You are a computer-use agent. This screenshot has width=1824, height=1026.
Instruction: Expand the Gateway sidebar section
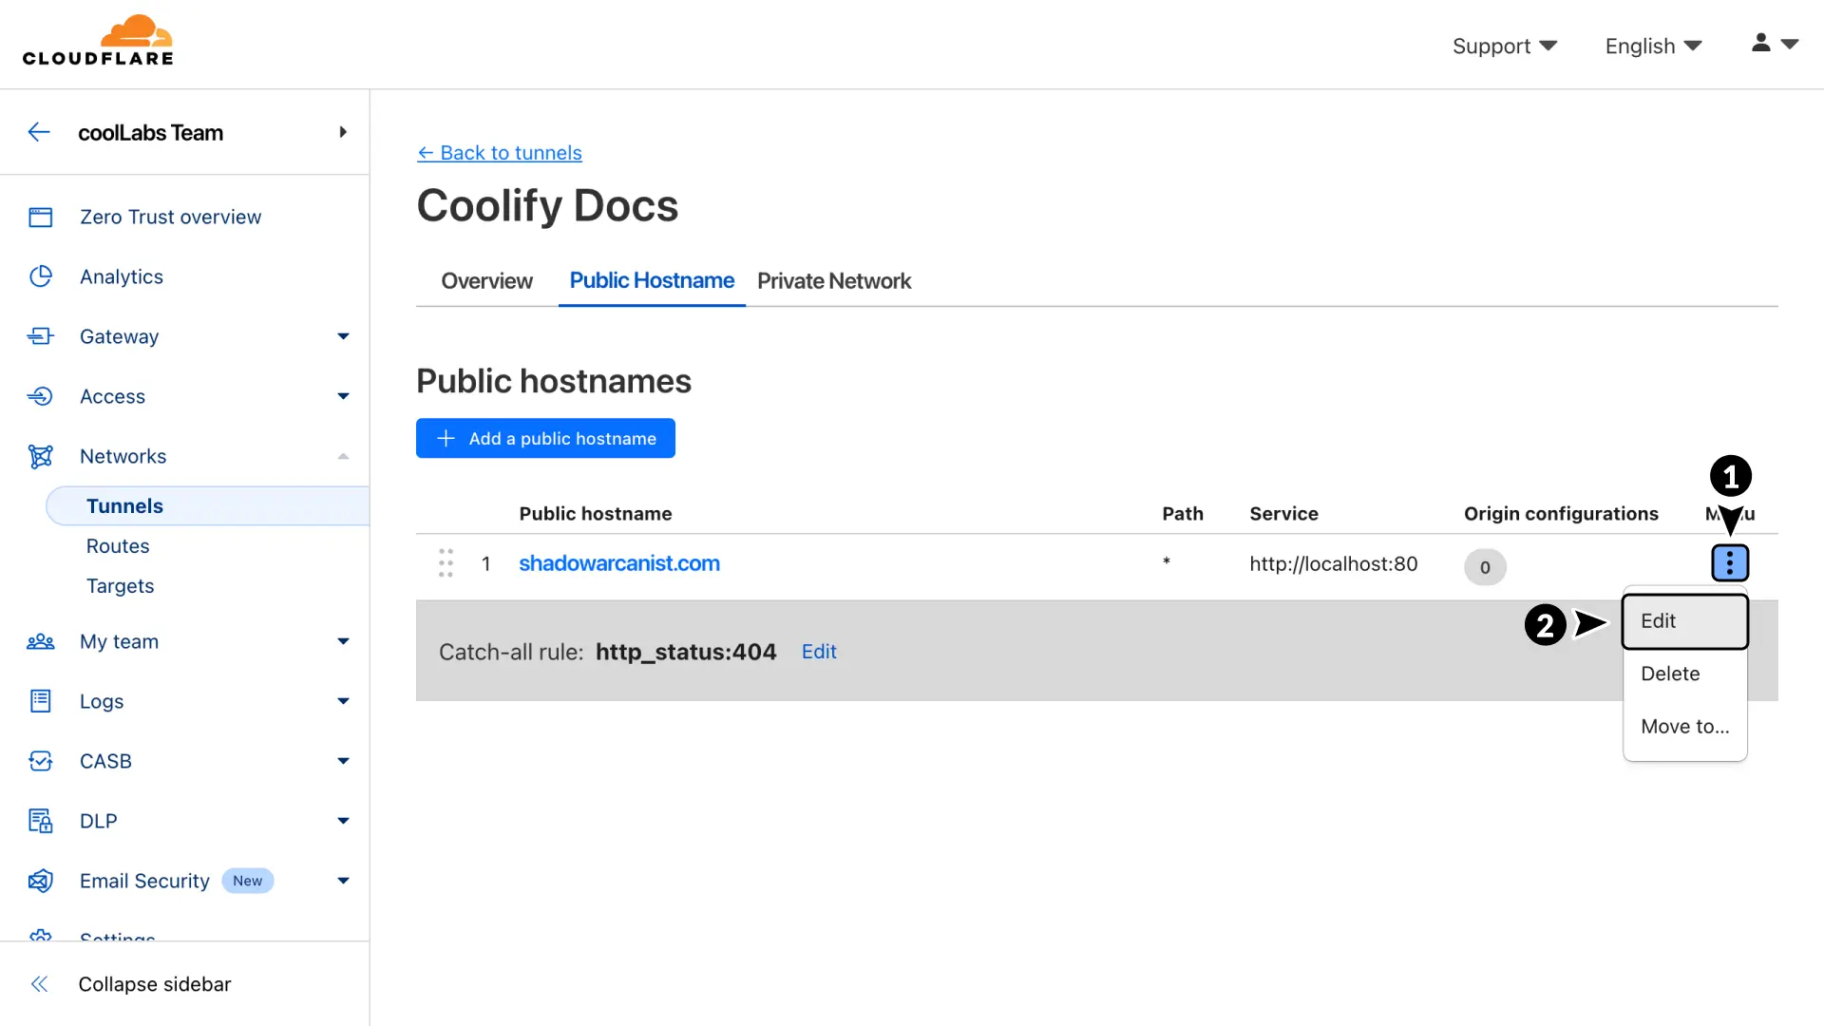click(x=343, y=336)
